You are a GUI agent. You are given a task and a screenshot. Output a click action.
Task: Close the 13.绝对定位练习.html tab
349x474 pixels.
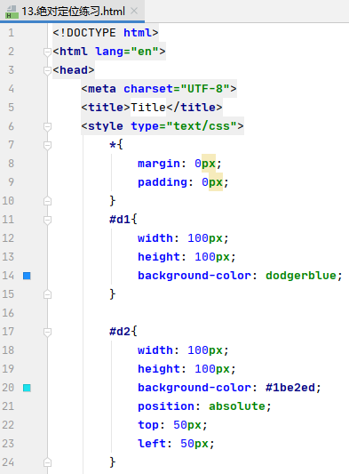pos(134,12)
